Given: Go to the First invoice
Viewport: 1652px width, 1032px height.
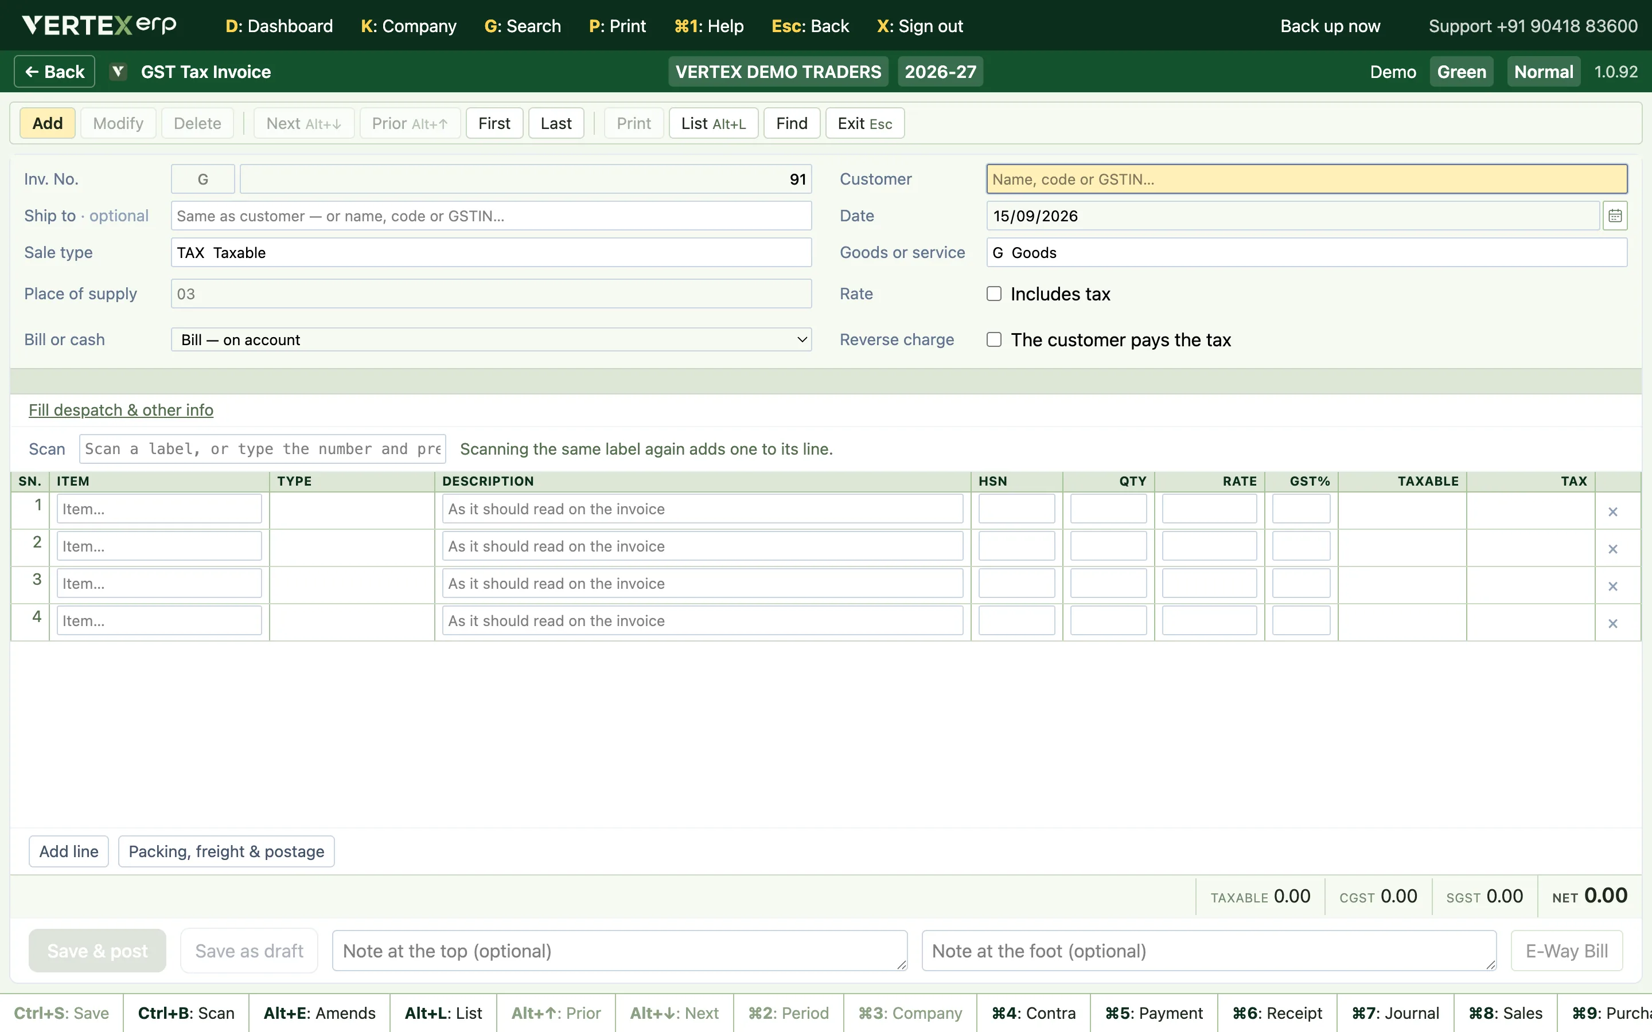Looking at the screenshot, I should click(x=494, y=123).
